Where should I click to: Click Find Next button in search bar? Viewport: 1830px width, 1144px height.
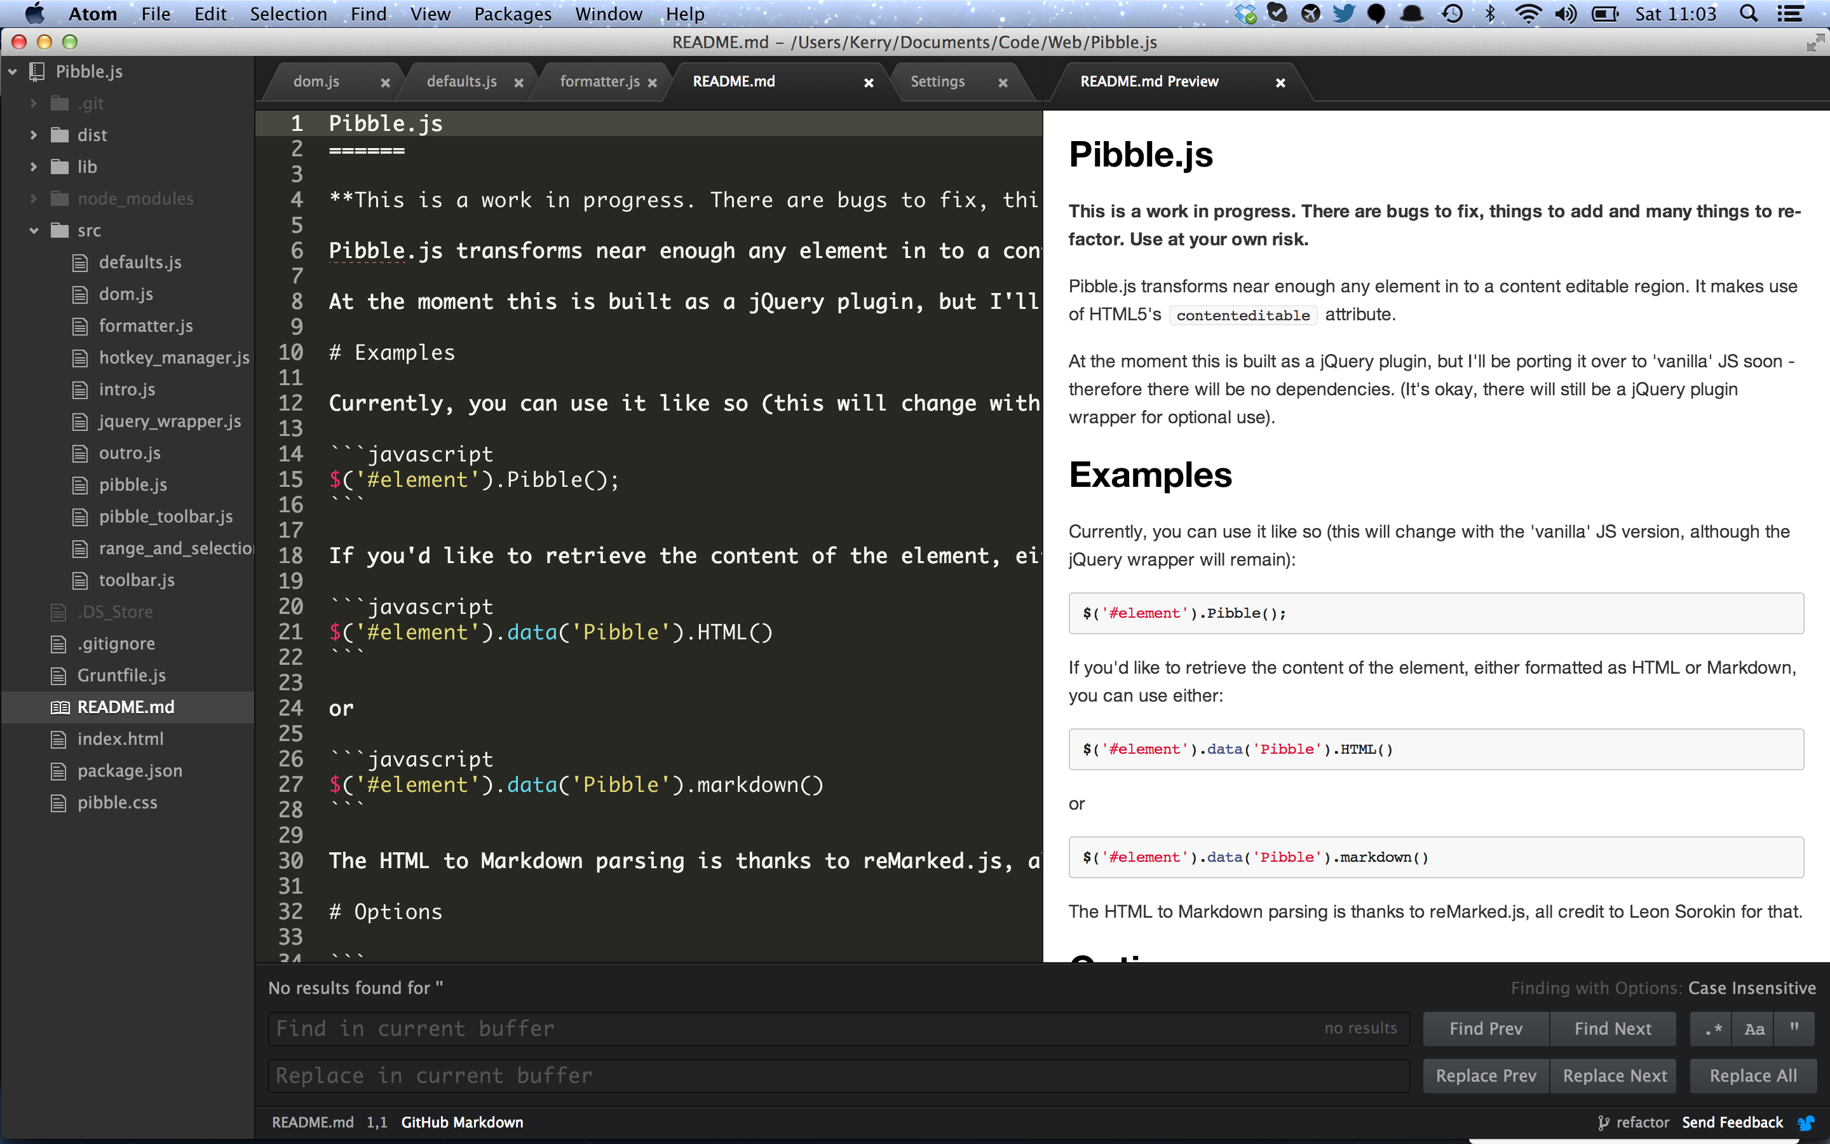[1613, 1028]
